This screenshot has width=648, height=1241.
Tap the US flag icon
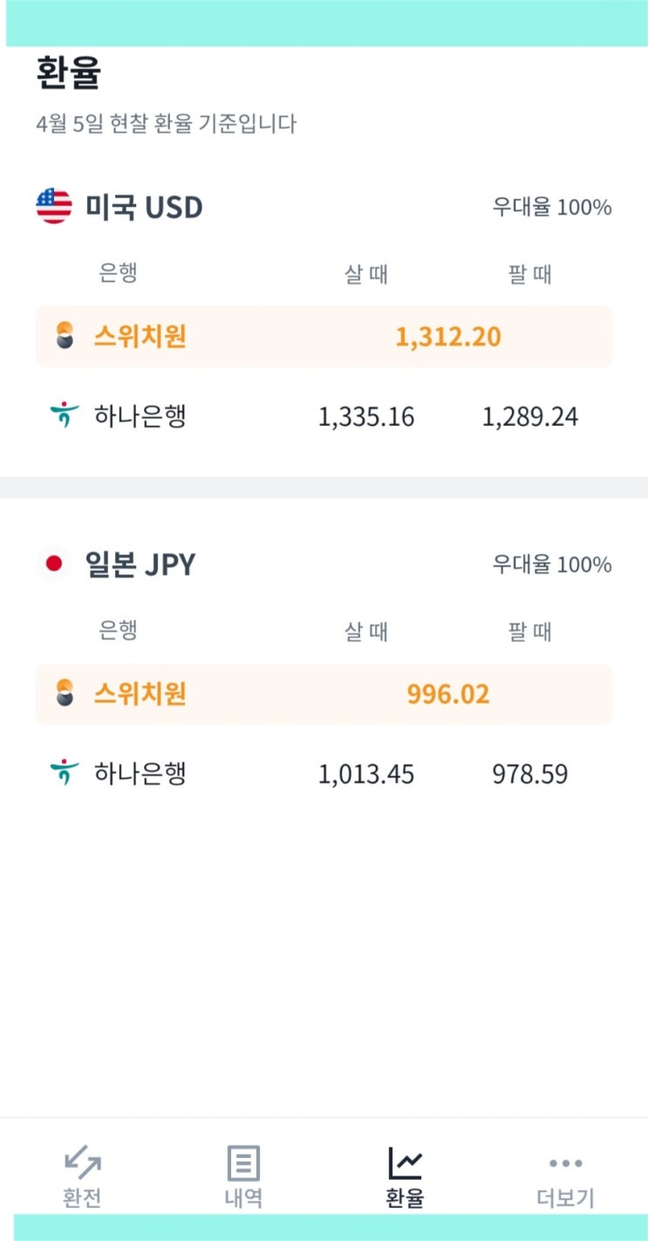[x=54, y=208]
